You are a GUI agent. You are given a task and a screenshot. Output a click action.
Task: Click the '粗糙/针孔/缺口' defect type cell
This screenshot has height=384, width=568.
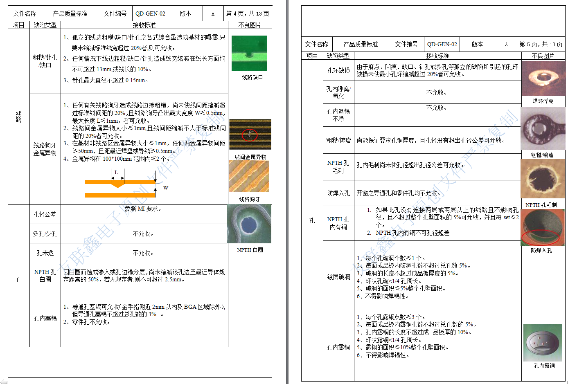pyautogui.click(x=45, y=61)
